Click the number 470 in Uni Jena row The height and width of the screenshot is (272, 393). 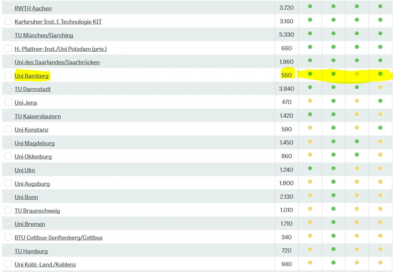[287, 102]
